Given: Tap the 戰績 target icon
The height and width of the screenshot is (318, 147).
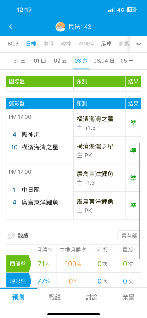Looking at the screenshot, I should pyautogui.click(x=11, y=236).
